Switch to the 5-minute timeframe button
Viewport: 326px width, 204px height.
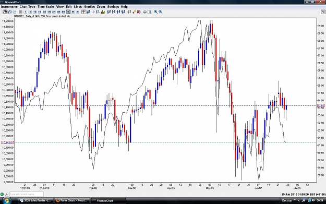click(x=30, y=12)
